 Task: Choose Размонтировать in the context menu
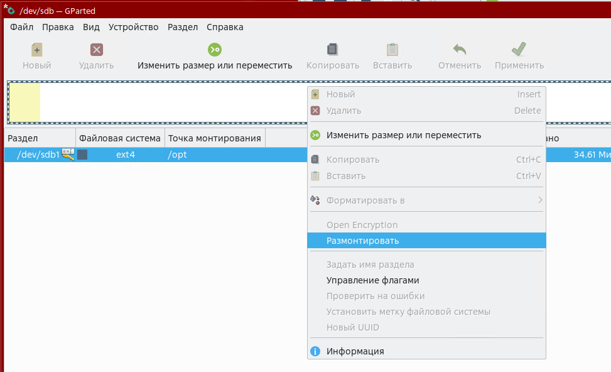point(426,241)
